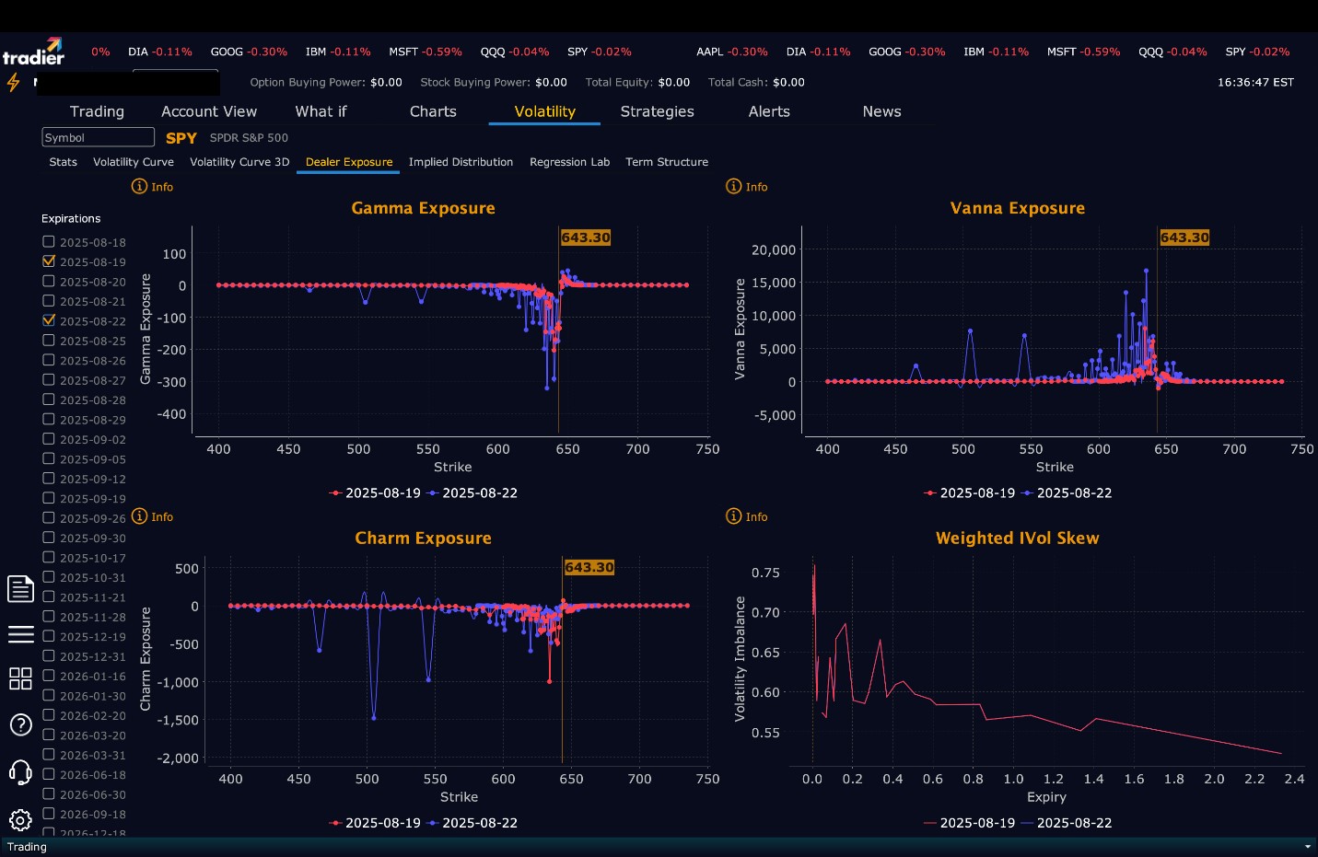
Task: Click the Symbol input field
Action: click(99, 137)
